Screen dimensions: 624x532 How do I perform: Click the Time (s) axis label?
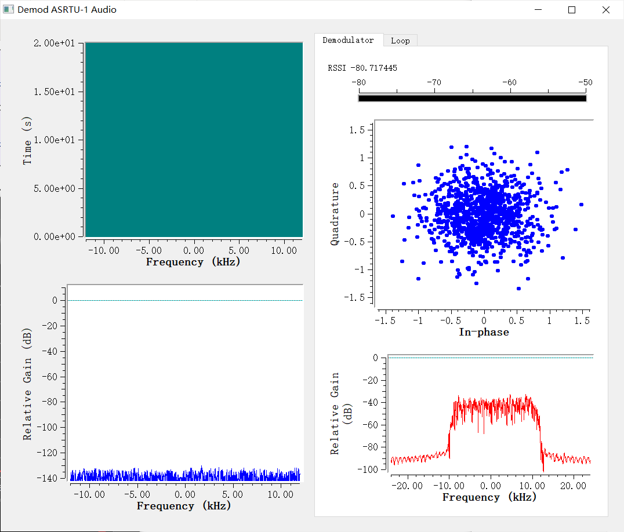coord(27,140)
